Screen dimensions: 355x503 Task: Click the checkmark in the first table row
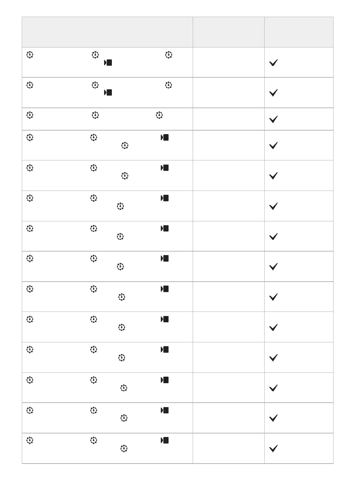[273, 63]
